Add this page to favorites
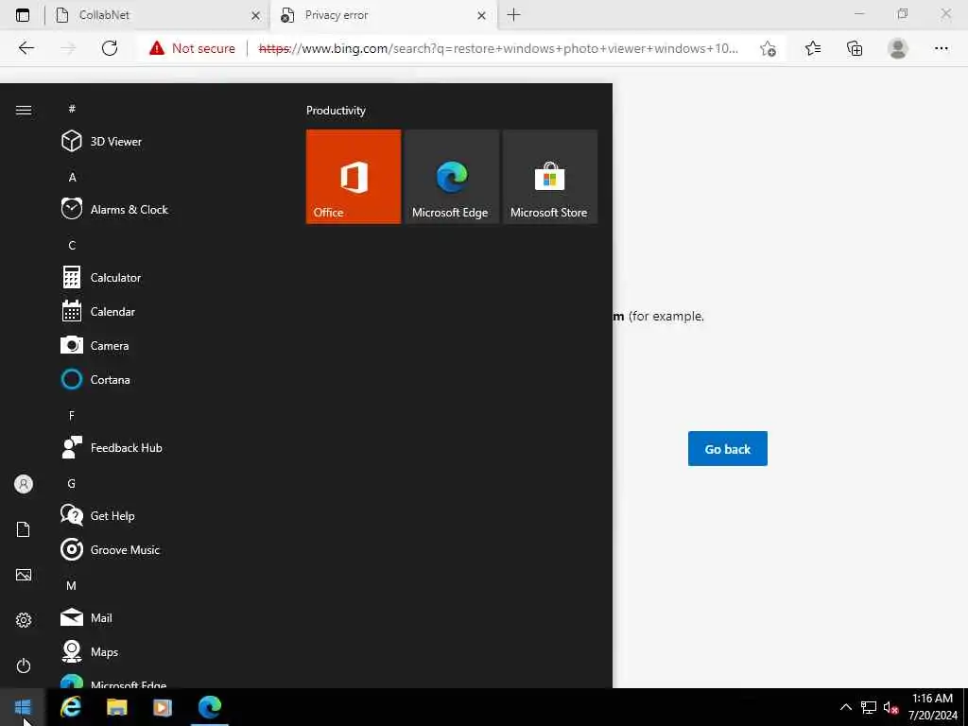Viewport: 968px width, 726px height. coord(768,48)
